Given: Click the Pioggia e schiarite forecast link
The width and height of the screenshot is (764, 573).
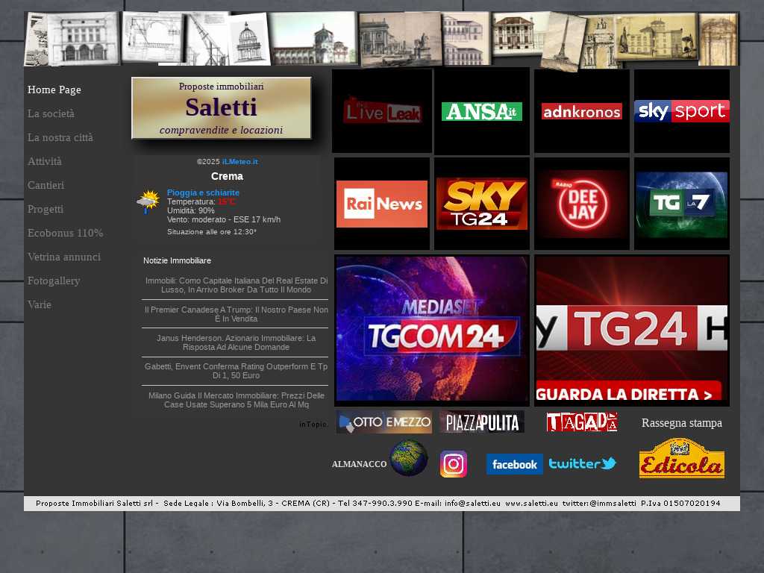Looking at the screenshot, I should click(203, 192).
